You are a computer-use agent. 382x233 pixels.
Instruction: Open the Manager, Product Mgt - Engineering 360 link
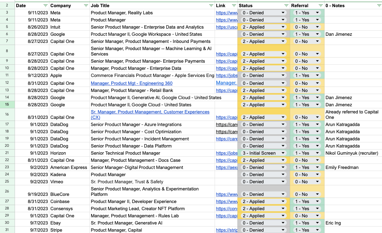(x=132, y=83)
